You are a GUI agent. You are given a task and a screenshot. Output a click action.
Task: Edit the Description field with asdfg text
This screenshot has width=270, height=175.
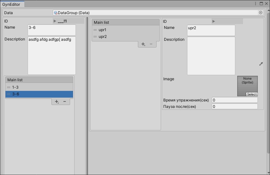coord(52,56)
